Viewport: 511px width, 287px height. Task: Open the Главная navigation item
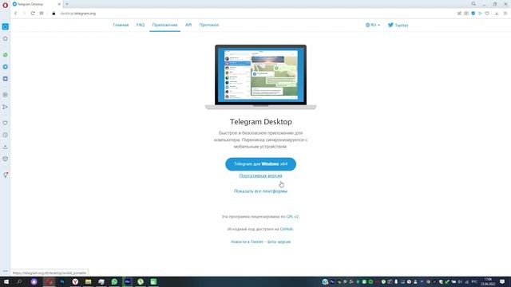tap(121, 25)
